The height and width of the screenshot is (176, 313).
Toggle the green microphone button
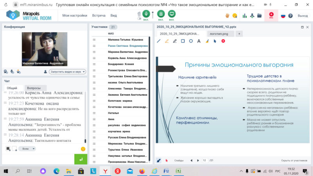point(146,14)
